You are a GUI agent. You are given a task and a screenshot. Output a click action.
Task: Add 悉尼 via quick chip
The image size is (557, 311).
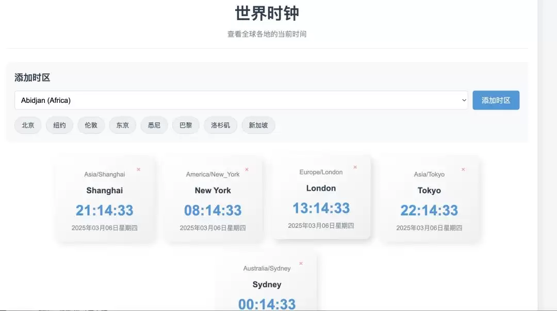tap(154, 125)
